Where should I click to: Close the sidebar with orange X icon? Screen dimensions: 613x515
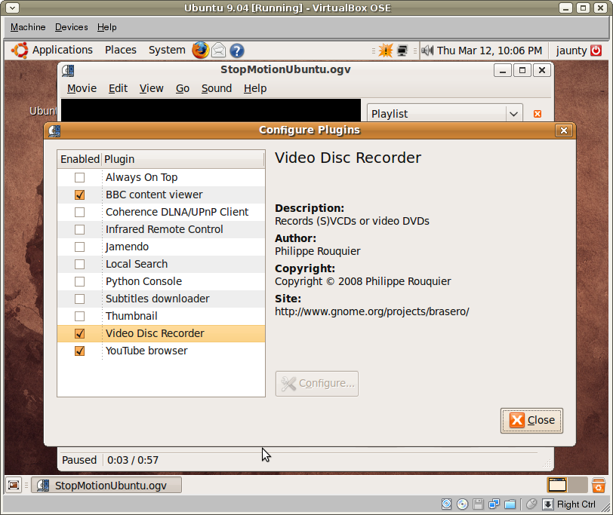pyautogui.click(x=538, y=114)
